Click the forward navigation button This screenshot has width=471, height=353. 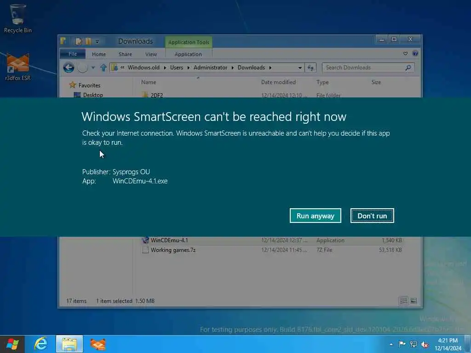[x=82, y=68]
